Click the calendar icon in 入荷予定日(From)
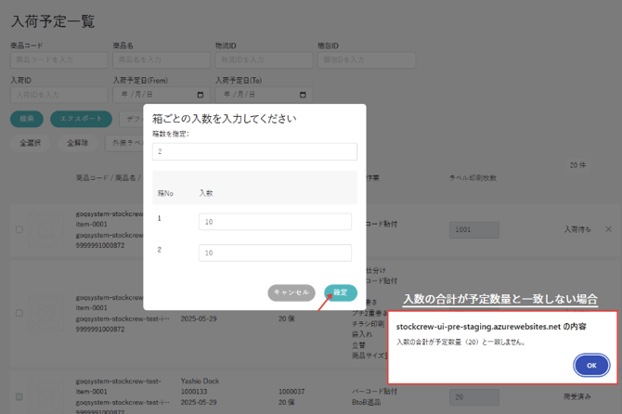 [x=201, y=95]
